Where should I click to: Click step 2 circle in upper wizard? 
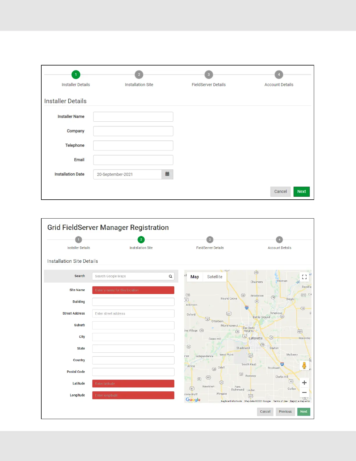[139, 75]
